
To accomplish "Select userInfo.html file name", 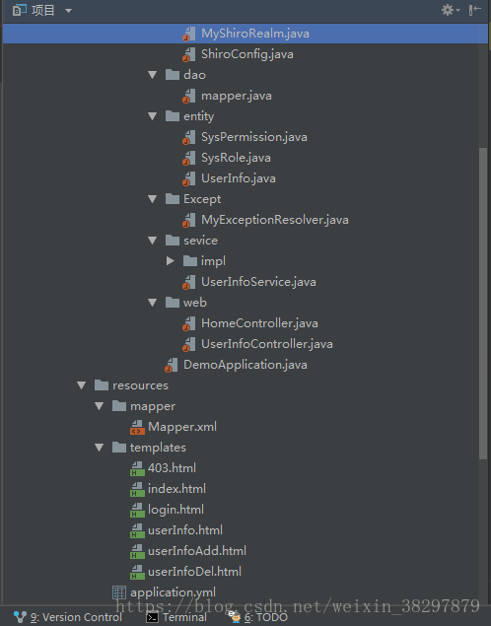I will pyautogui.click(x=185, y=530).
